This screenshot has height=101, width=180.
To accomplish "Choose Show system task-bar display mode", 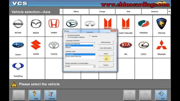I will [x=80, y=56].
